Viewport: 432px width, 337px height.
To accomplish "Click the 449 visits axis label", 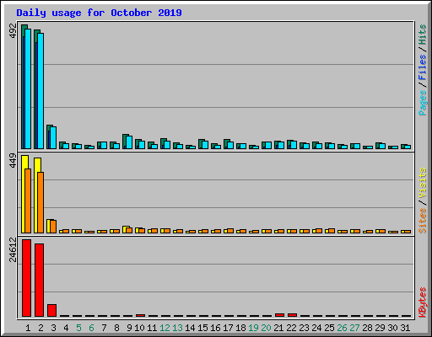I will pos(13,160).
